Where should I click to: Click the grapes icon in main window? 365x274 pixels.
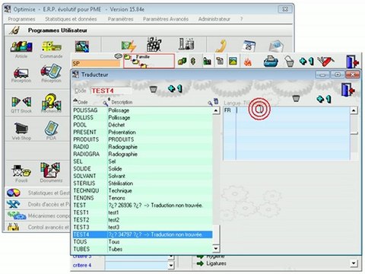tap(154, 45)
